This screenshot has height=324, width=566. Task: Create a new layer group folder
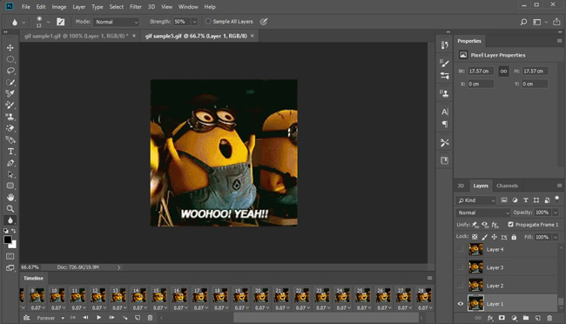(x=526, y=318)
